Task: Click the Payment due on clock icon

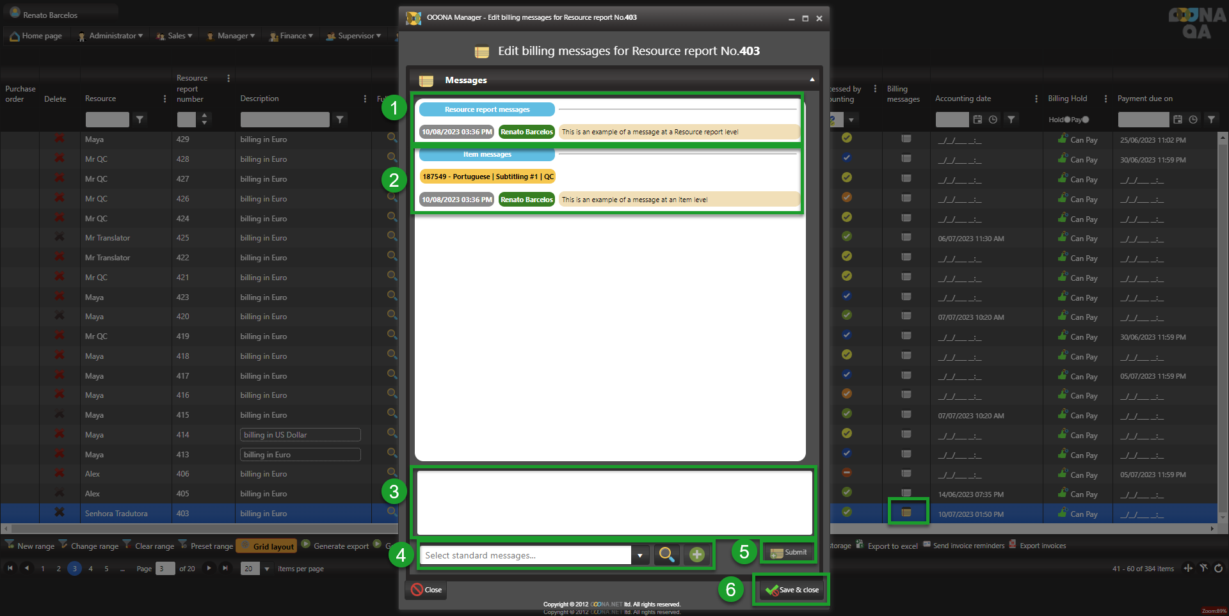Action: pos(1193,120)
